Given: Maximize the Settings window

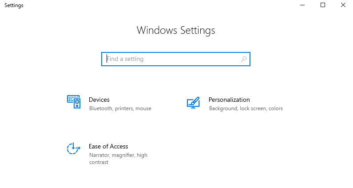Looking at the screenshot, I should (323, 5).
